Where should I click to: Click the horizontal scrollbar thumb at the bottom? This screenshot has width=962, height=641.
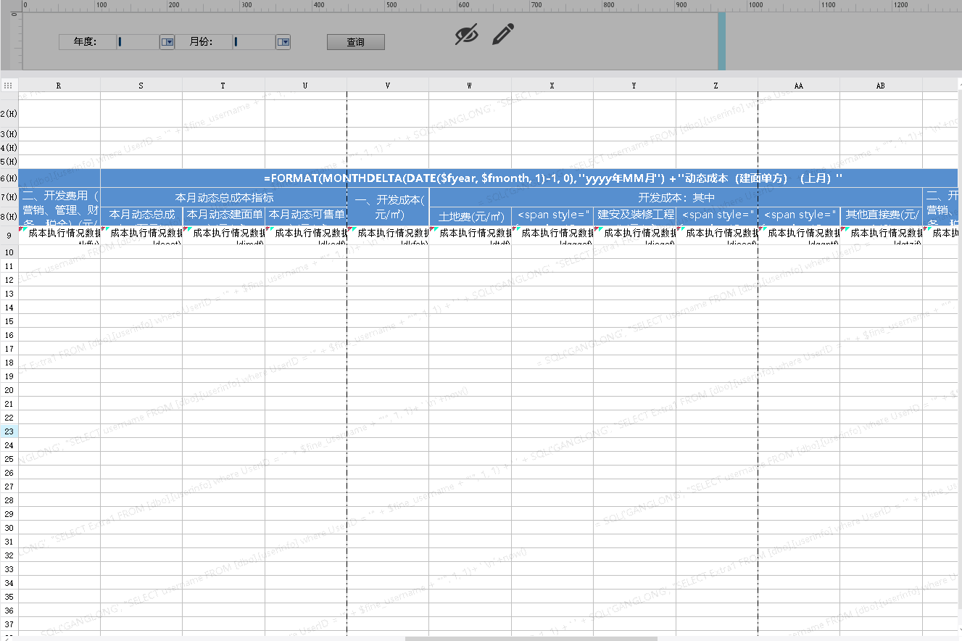531,638
